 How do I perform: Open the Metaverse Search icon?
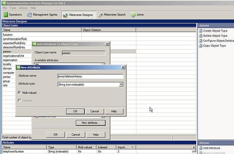100,14
